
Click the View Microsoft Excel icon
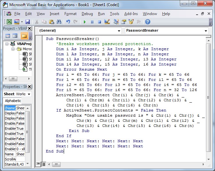(9, 22)
